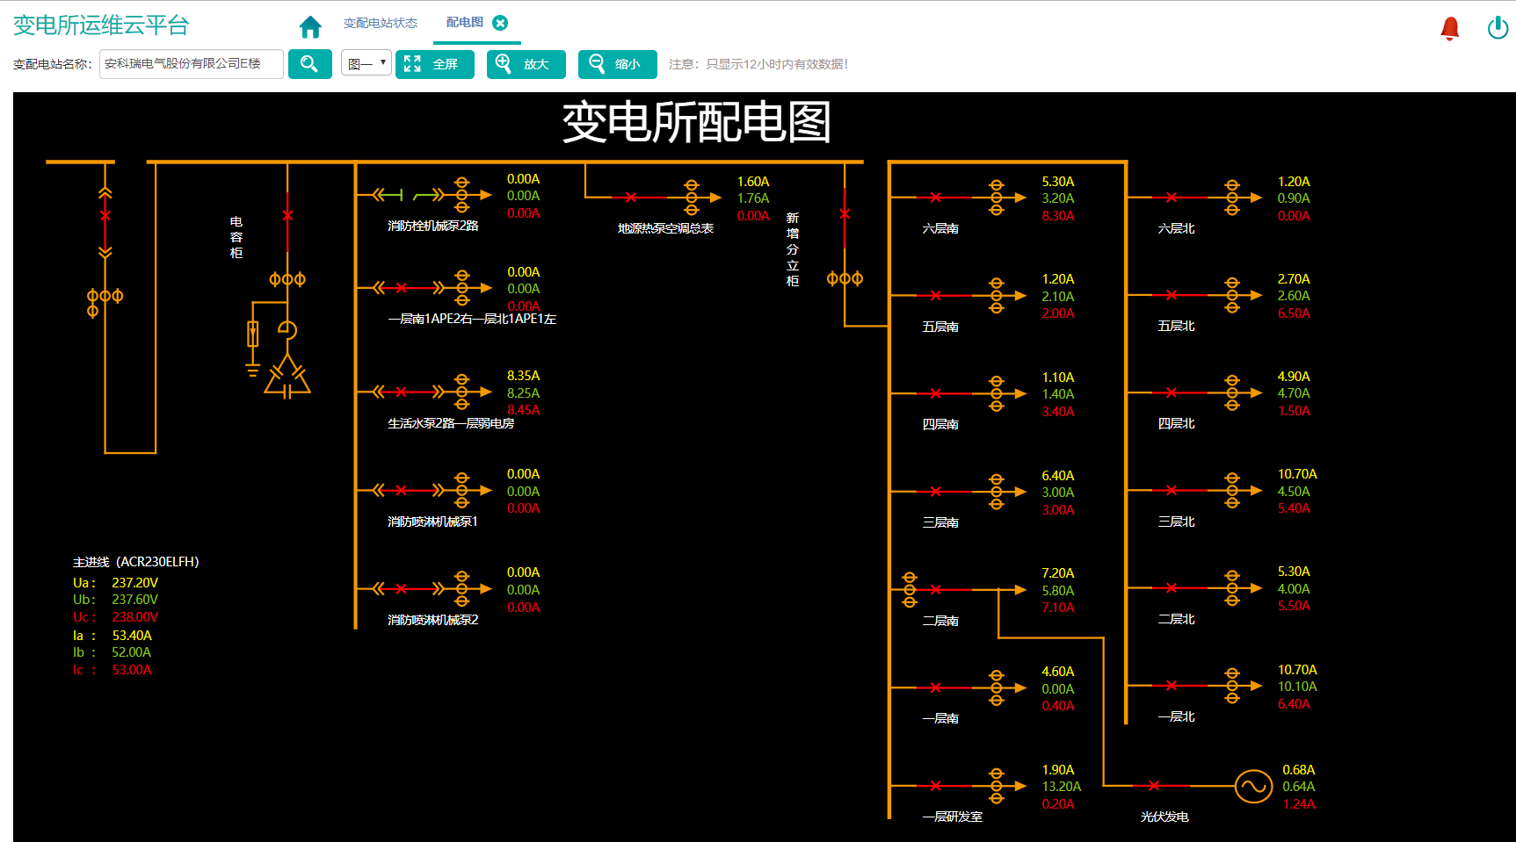Click the 新增分立柜 label
Screen dimensions: 1516x842
pos(793,249)
